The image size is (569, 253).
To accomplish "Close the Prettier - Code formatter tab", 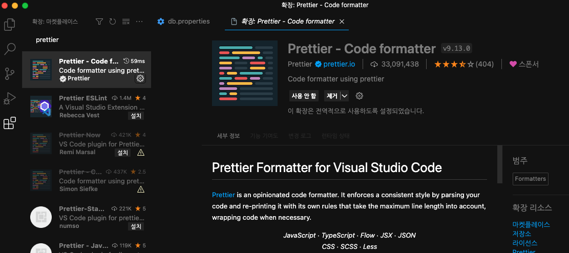I will 342,22.
